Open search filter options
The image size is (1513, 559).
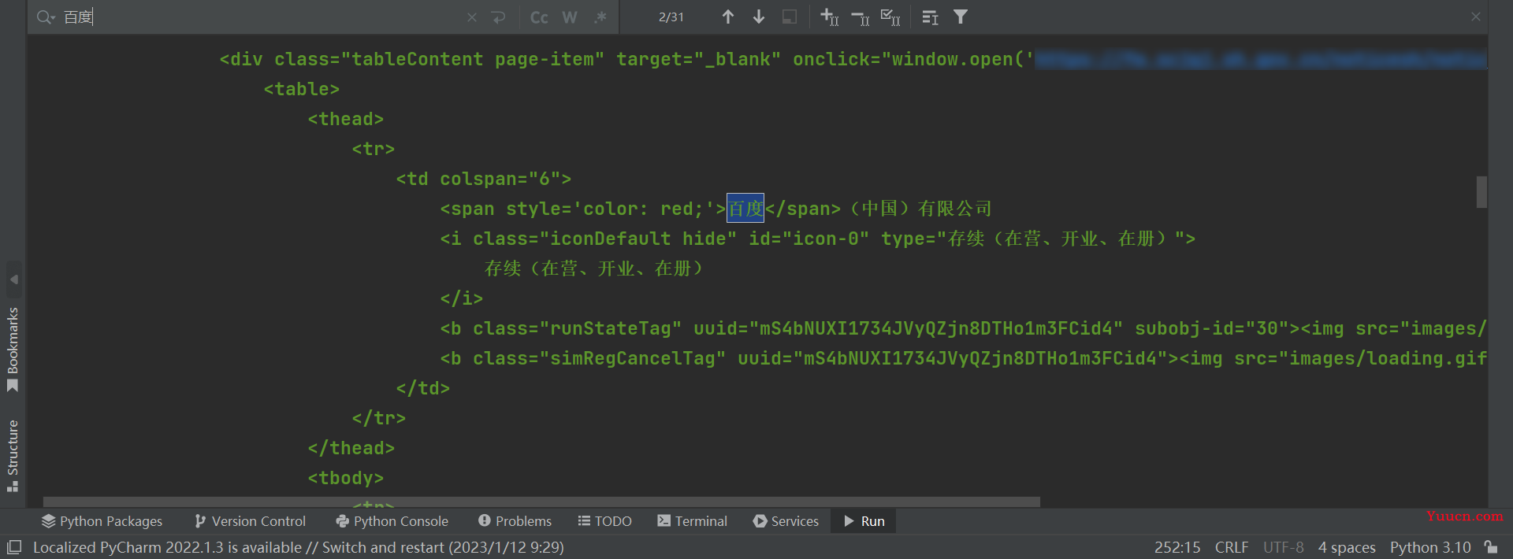tap(961, 17)
